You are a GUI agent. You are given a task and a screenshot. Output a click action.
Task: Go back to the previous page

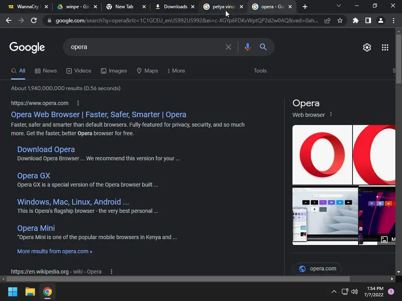click(9, 20)
